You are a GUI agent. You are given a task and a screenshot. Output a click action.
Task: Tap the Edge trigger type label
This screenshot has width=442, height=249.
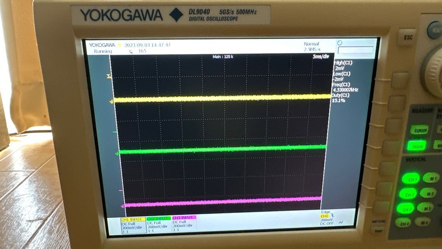(326, 212)
